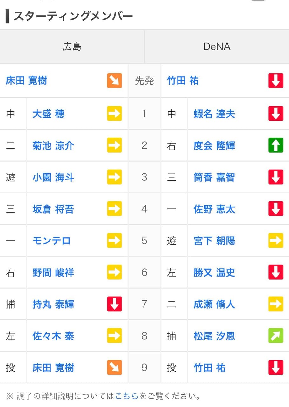Open player page for 小園 海斗
The width and height of the screenshot is (289, 407).
pos(53,177)
